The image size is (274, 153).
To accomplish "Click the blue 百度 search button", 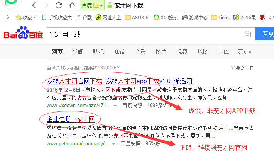I will pyautogui.click(x=265, y=34).
